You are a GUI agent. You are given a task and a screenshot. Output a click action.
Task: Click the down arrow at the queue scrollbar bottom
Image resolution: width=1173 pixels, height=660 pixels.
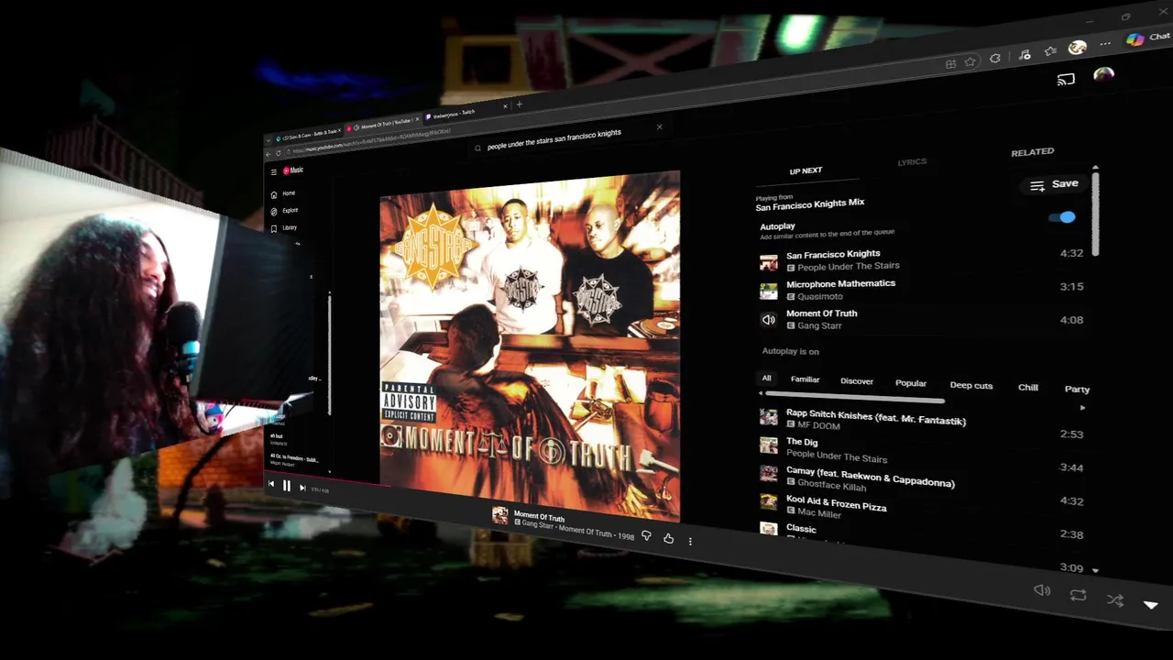tap(1095, 571)
